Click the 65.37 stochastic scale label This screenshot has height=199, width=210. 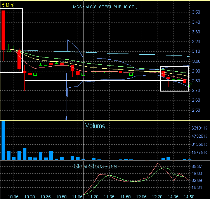(x=196, y=166)
